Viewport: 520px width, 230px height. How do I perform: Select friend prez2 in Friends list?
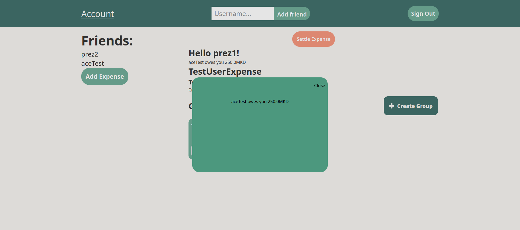coord(90,54)
